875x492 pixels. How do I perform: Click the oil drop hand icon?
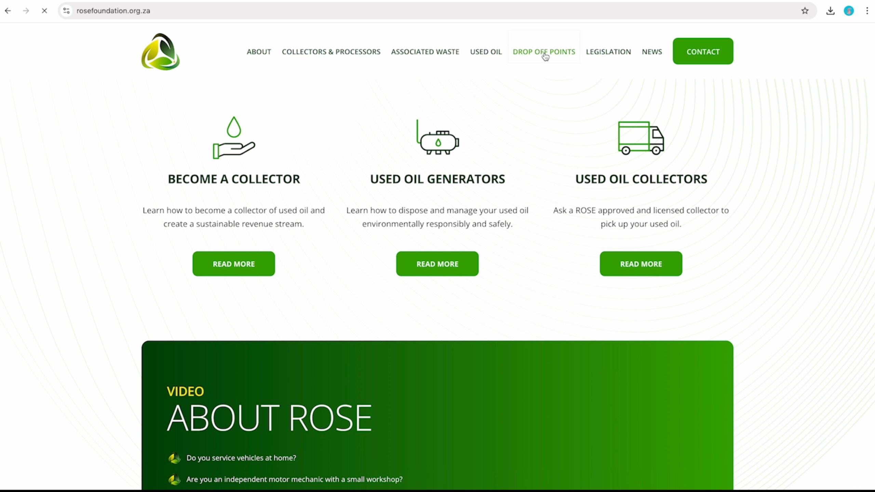(x=234, y=138)
